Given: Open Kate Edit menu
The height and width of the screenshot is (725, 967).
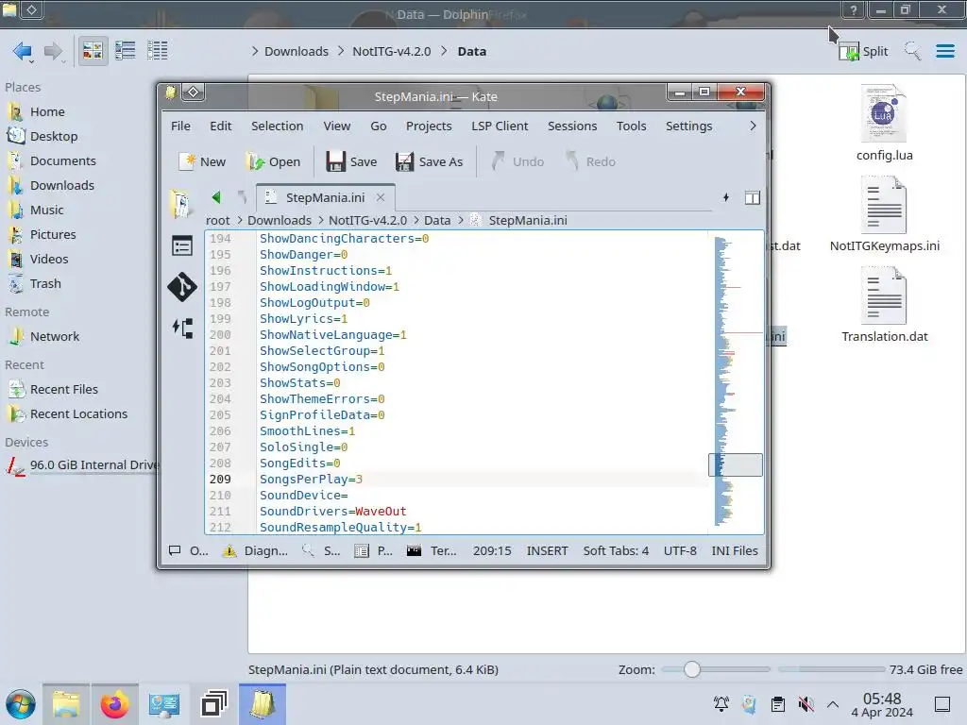Looking at the screenshot, I should pos(220,126).
